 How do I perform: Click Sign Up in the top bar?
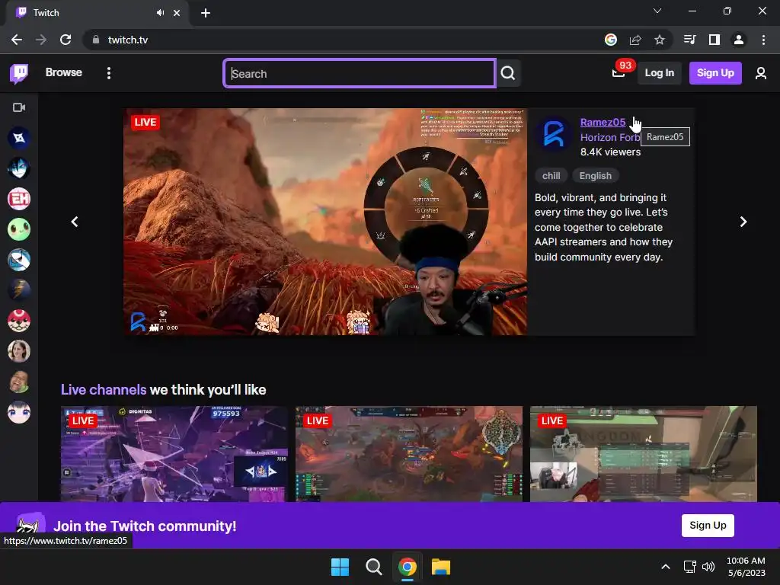tap(714, 73)
